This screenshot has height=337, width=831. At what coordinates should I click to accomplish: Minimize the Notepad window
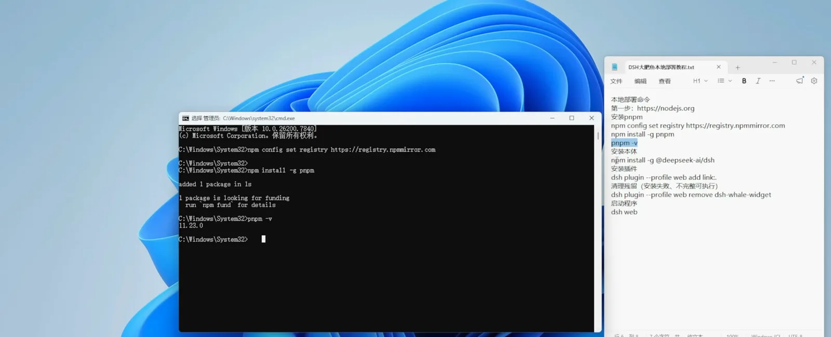pos(774,62)
